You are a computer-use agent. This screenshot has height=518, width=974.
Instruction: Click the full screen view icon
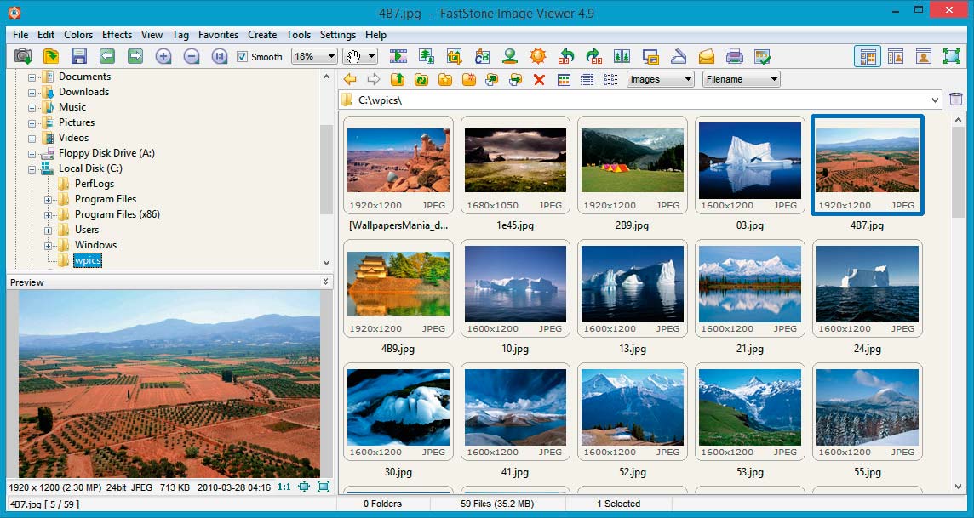[952, 56]
